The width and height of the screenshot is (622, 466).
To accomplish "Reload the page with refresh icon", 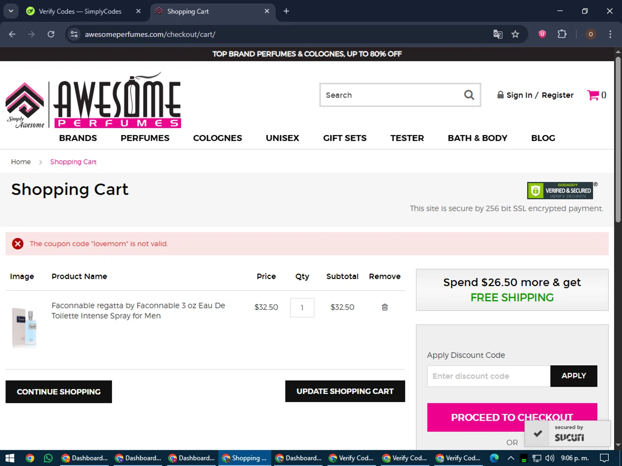I will 51,34.
